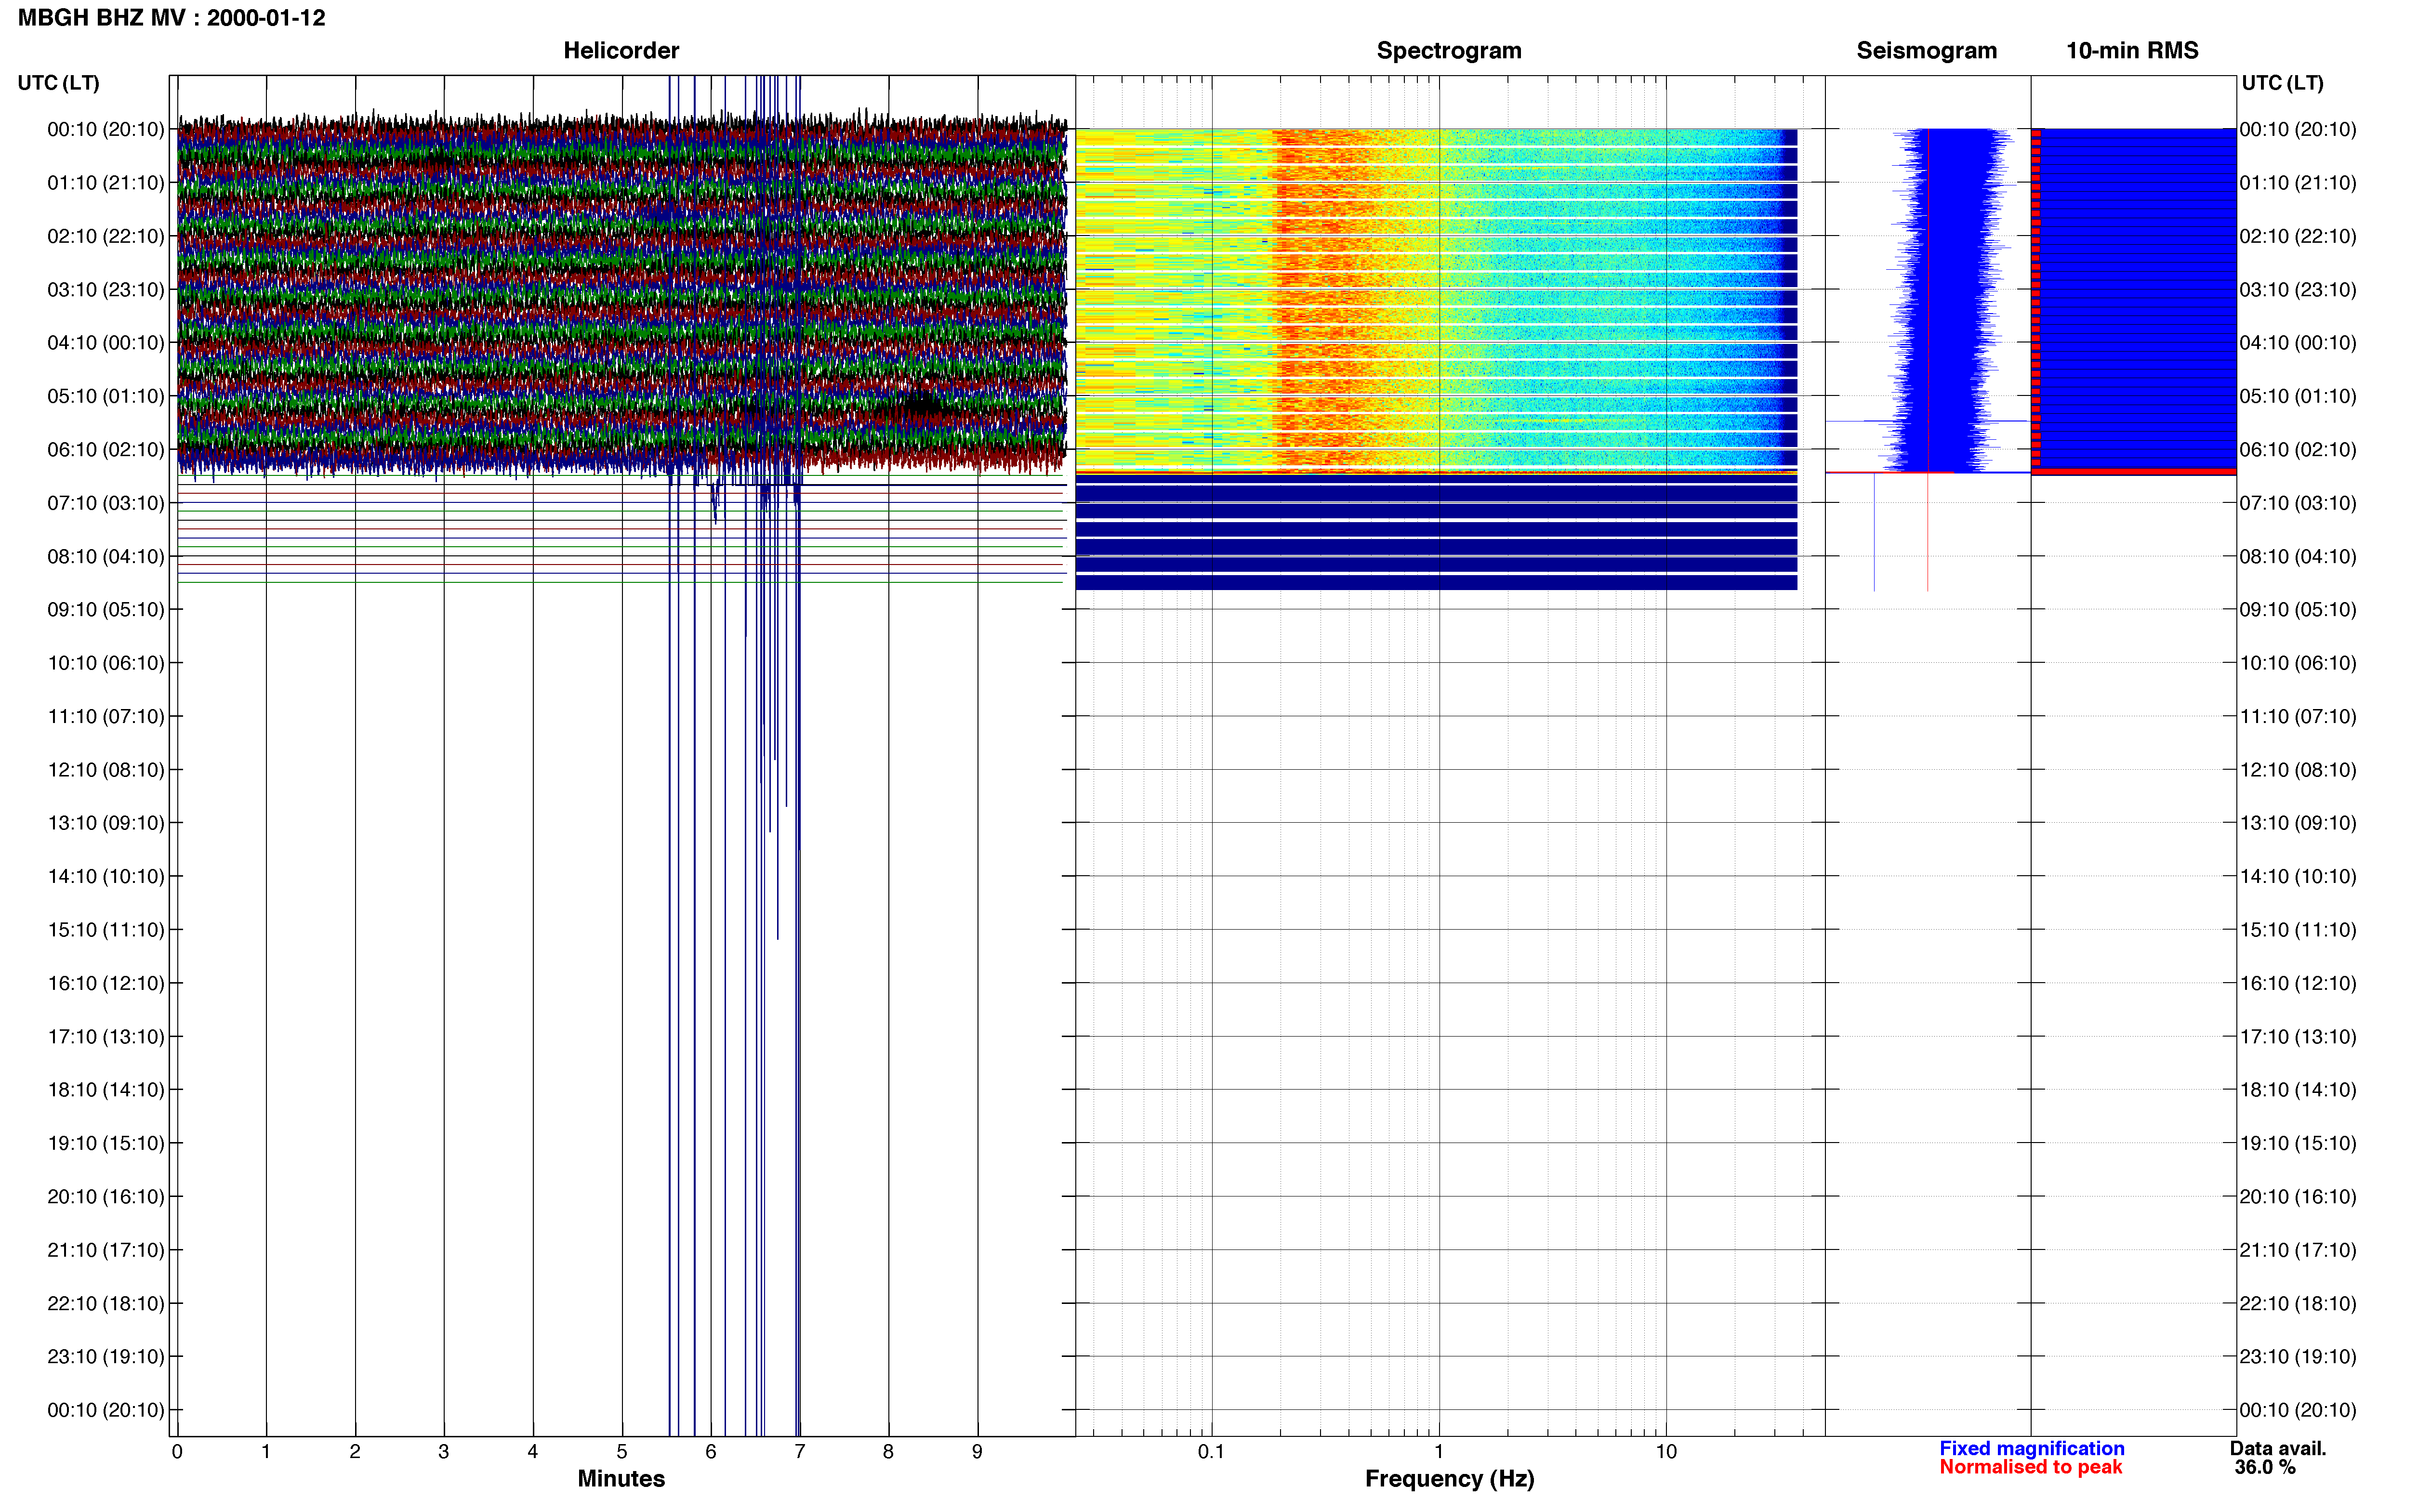Select the Frequency (Hz) axis title
The width and height of the screenshot is (2418, 1512).
pos(1449,1478)
